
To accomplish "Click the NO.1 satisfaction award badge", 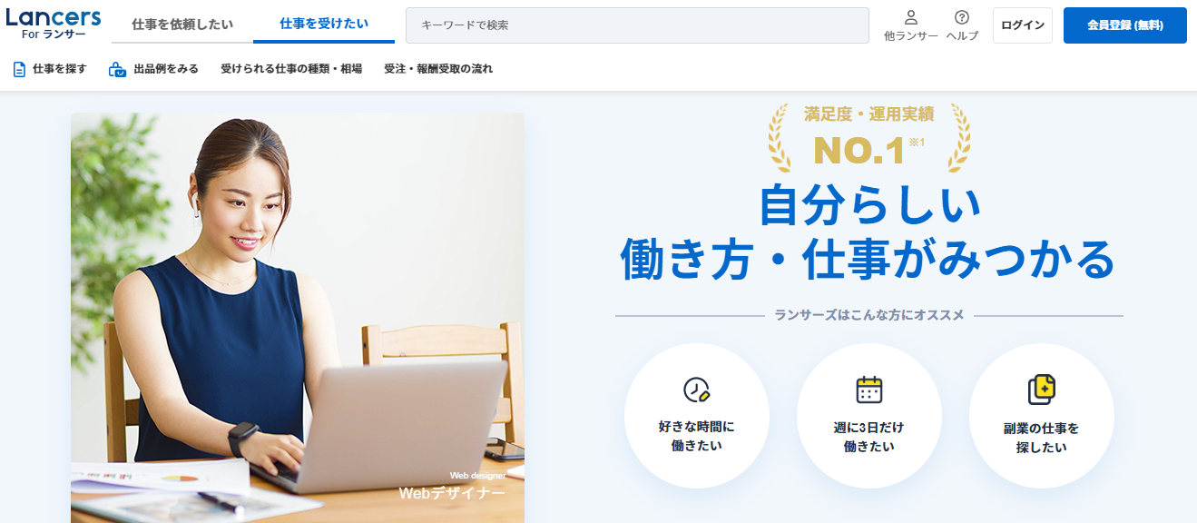I will pyautogui.click(x=868, y=137).
